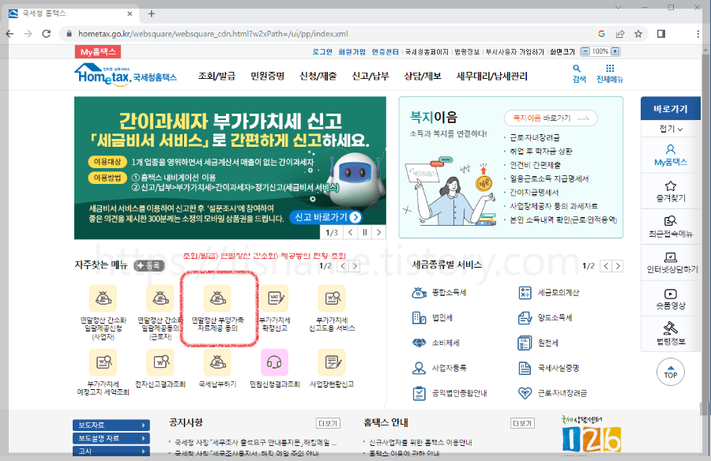Go to previous 자주찾는 메뉴 page
This screenshot has height=461, width=711.
(344, 266)
